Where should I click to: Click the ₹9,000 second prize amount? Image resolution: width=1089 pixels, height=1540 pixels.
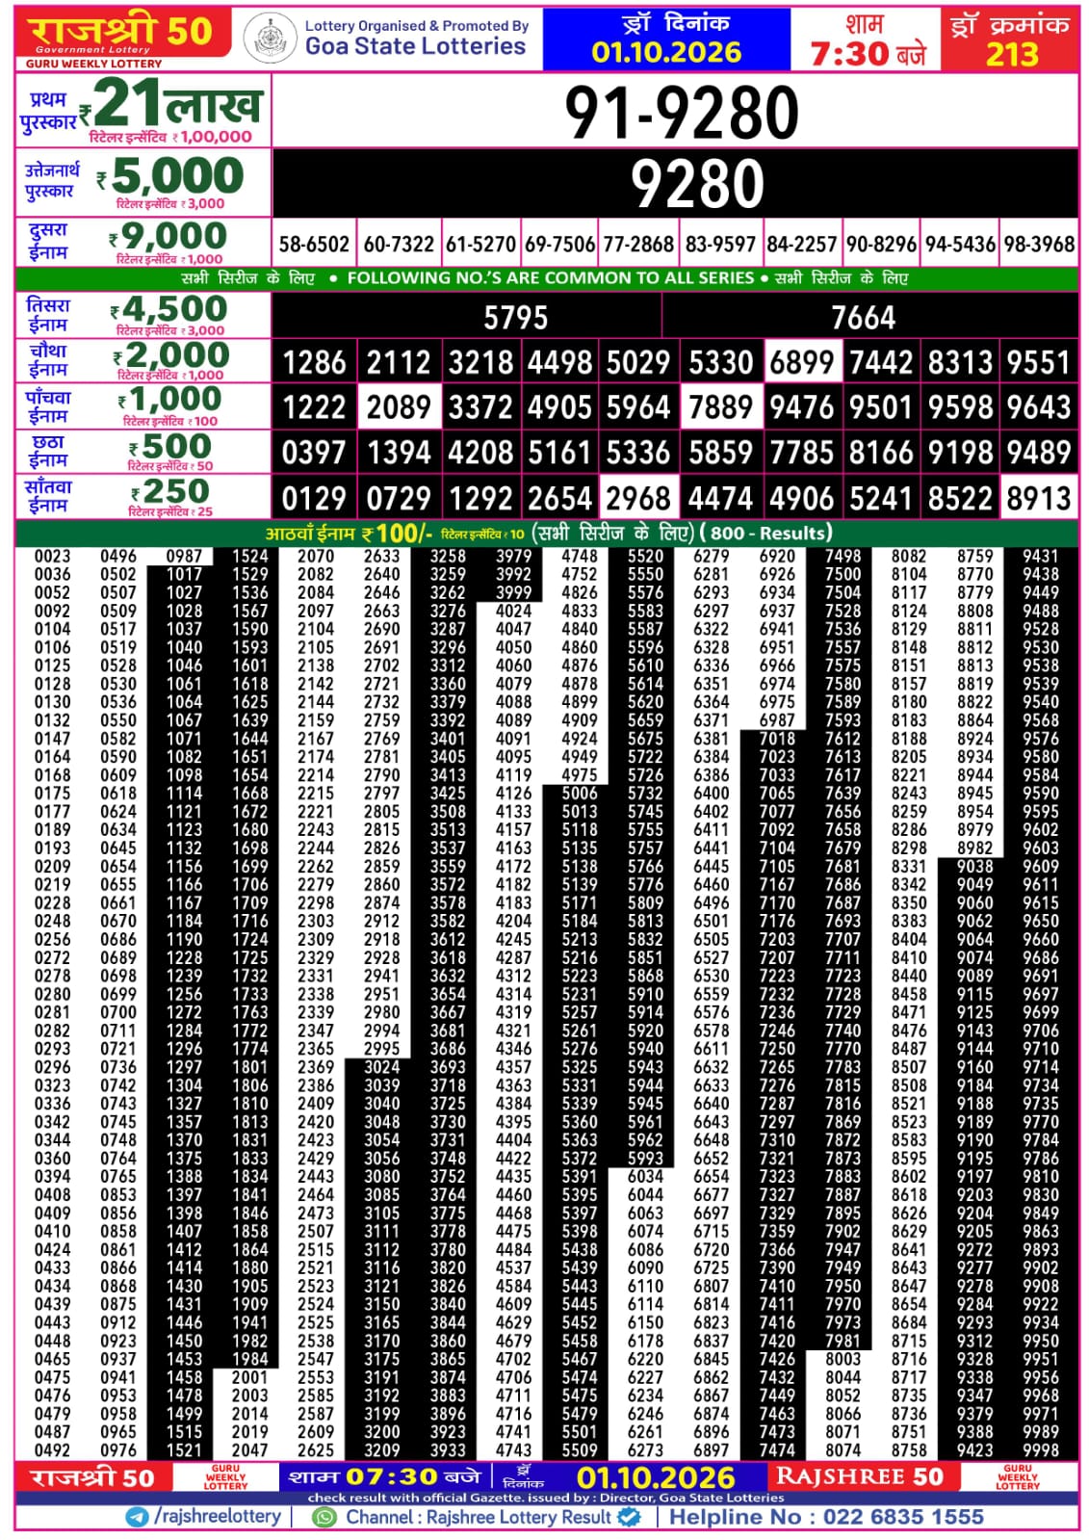pos(169,236)
